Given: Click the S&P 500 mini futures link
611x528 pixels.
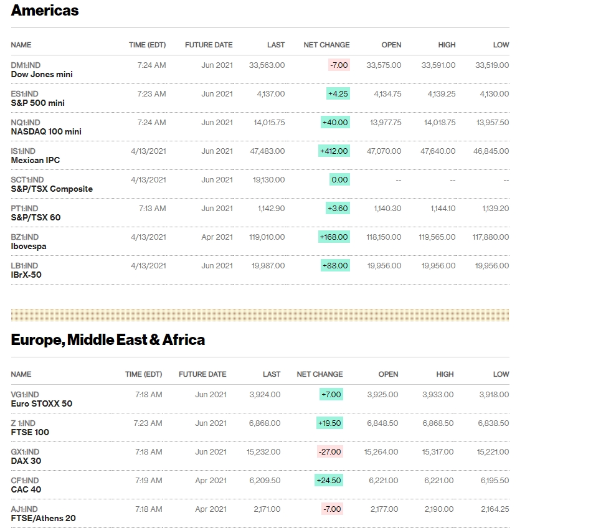Looking at the screenshot, I should (x=38, y=103).
